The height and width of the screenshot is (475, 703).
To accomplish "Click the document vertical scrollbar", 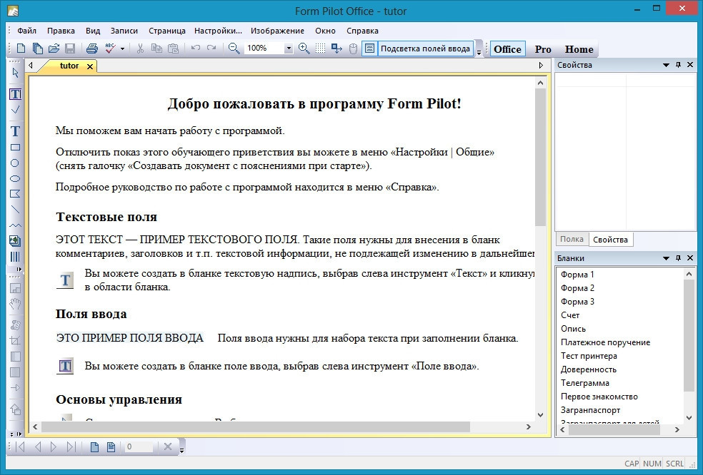I will point(539,285).
